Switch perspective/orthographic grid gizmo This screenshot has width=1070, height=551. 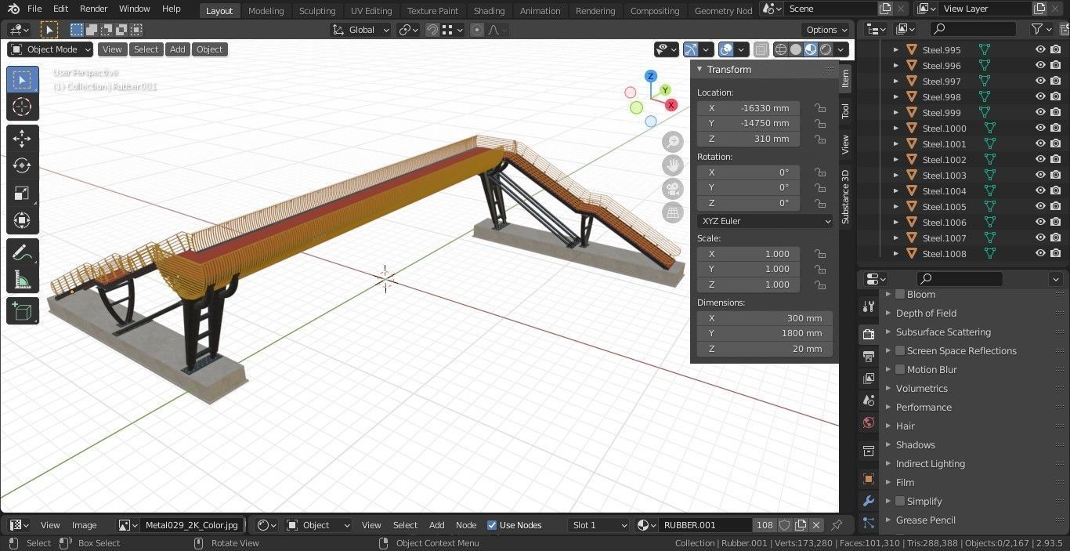[672, 212]
